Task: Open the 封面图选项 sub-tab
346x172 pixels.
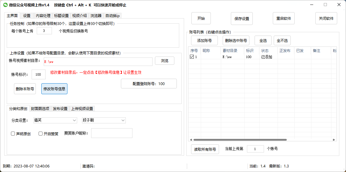Action: pyautogui.click(x=40, y=108)
